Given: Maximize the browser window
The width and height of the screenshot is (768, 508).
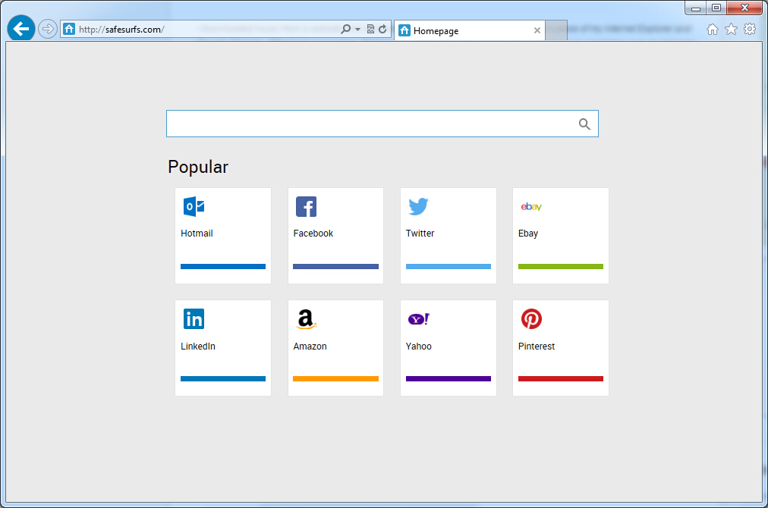Looking at the screenshot, I should (716, 8).
